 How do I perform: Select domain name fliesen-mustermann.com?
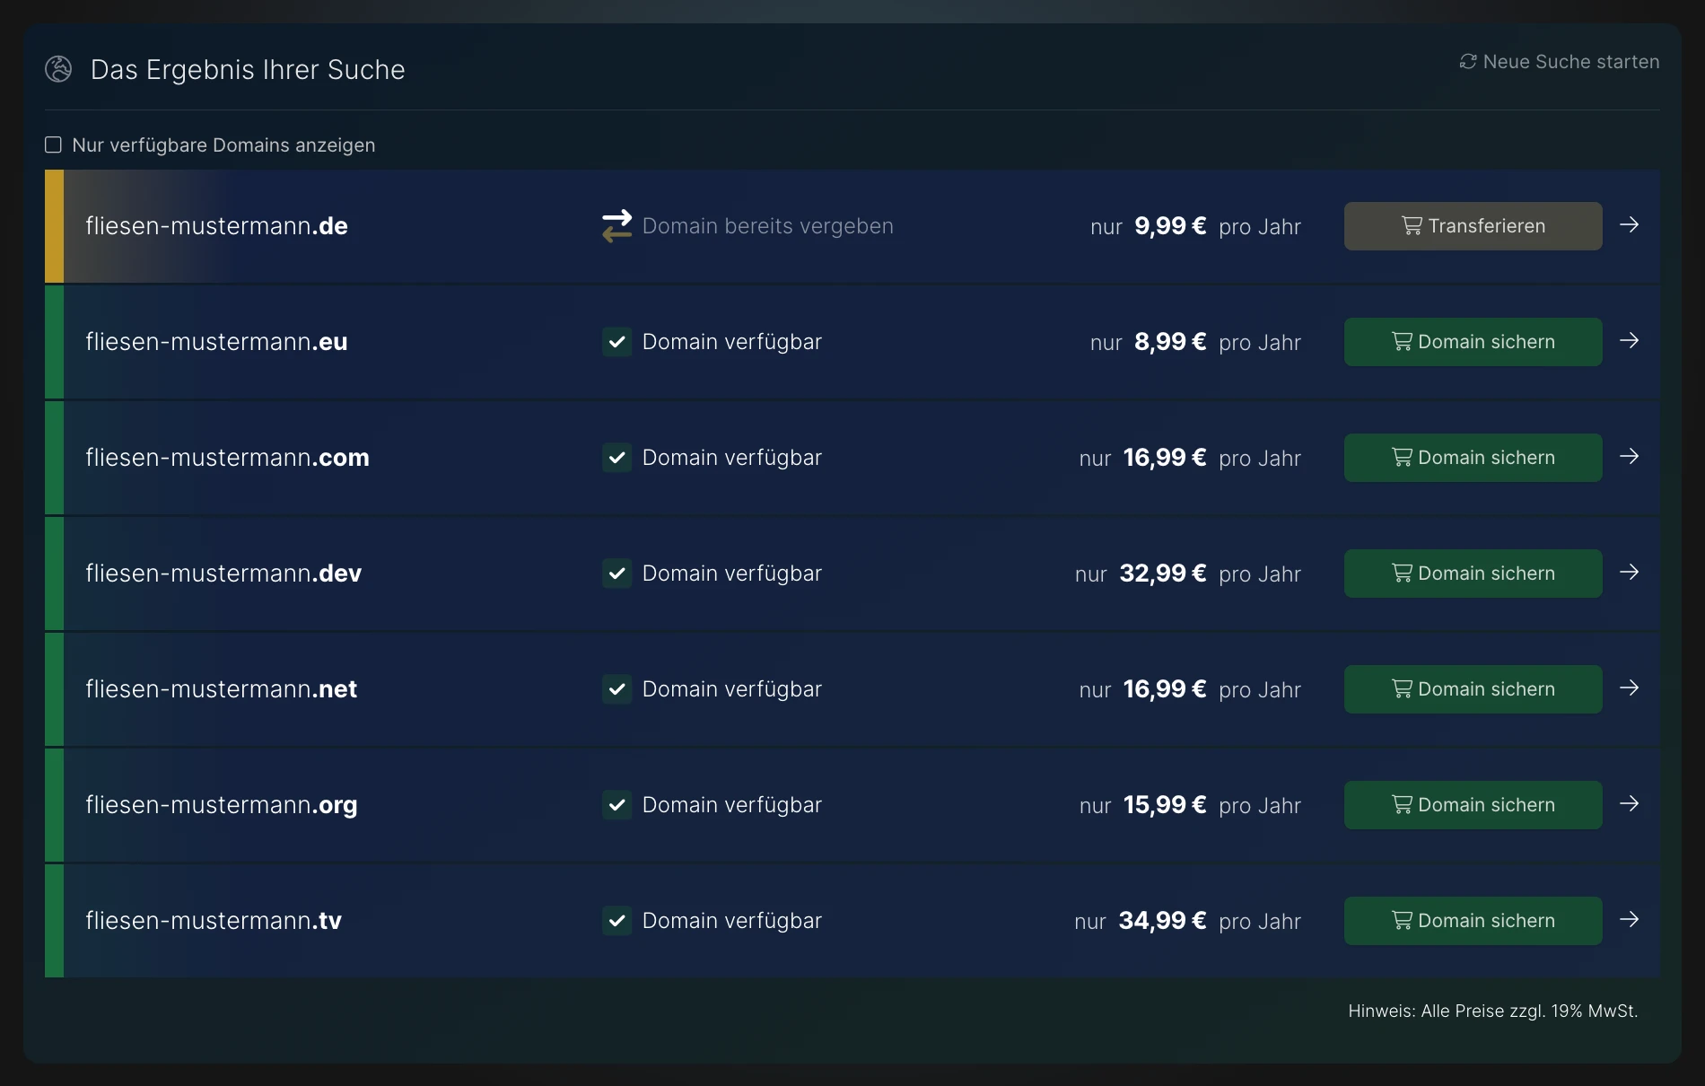coord(227,458)
